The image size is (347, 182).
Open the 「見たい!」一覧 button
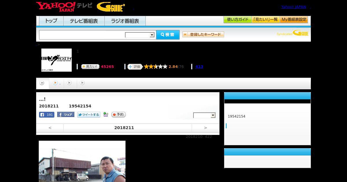pos(266,20)
